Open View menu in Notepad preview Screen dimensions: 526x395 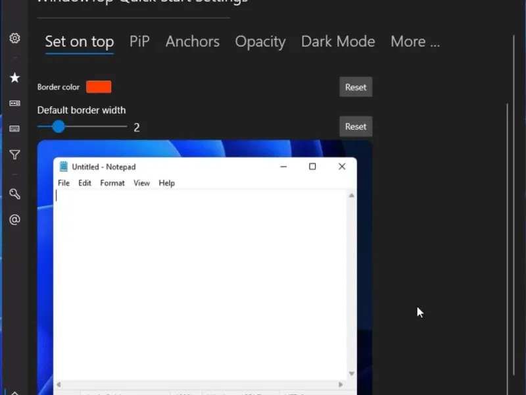(141, 183)
